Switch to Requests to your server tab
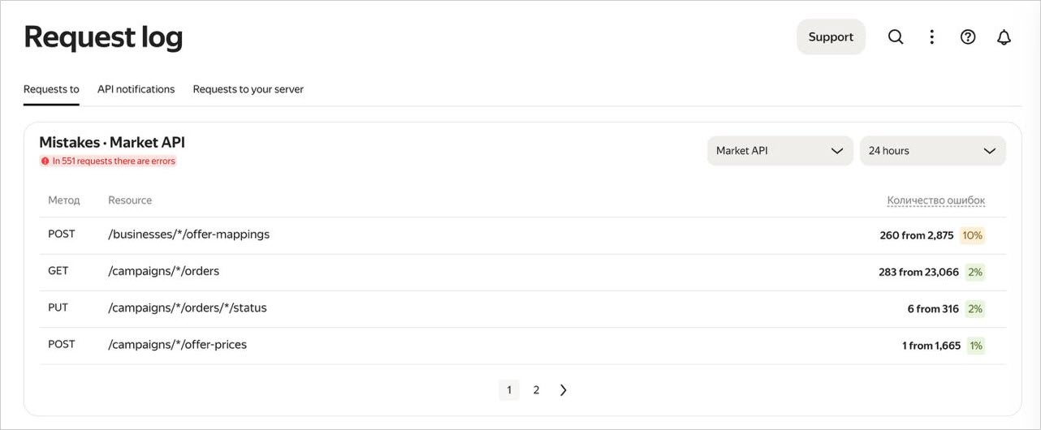The width and height of the screenshot is (1041, 430). pos(248,89)
